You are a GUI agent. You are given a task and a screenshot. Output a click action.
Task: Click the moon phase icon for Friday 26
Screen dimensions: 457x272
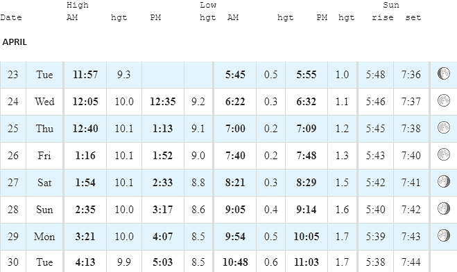click(x=444, y=154)
